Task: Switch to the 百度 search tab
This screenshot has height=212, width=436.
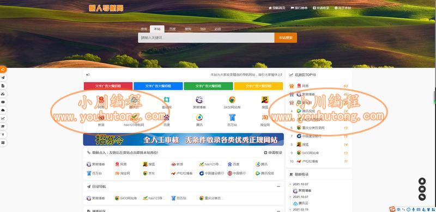Action: coord(172,29)
